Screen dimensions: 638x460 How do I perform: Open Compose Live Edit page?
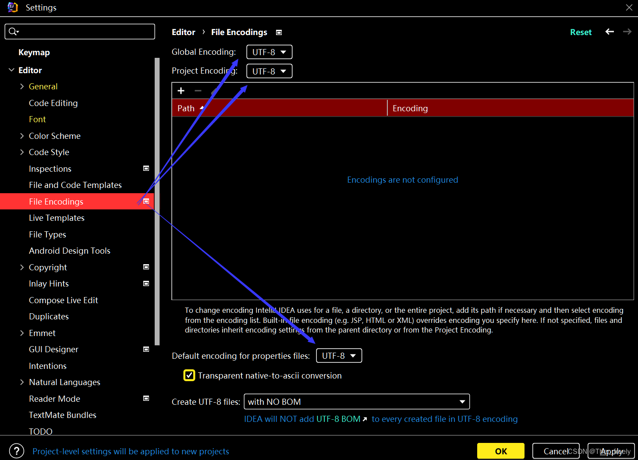[64, 300]
